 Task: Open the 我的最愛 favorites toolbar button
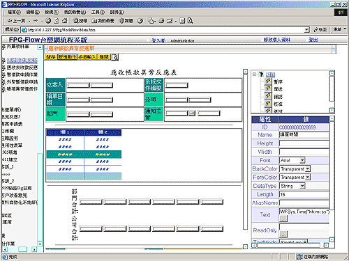[x=103, y=21]
